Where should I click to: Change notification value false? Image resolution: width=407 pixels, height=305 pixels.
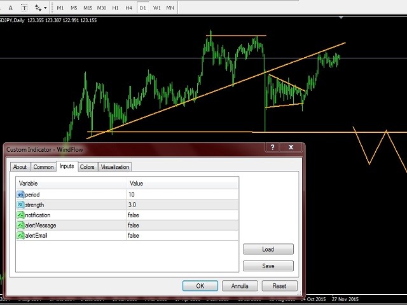[x=183, y=215]
